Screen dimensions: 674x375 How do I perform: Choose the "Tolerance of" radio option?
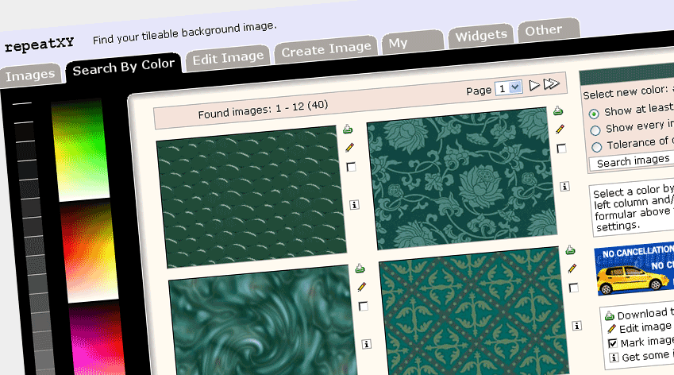click(x=595, y=145)
